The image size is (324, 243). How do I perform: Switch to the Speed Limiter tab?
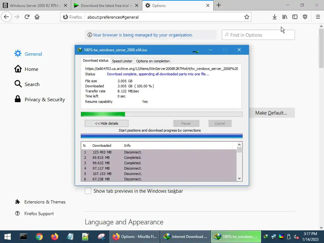click(x=122, y=61)
